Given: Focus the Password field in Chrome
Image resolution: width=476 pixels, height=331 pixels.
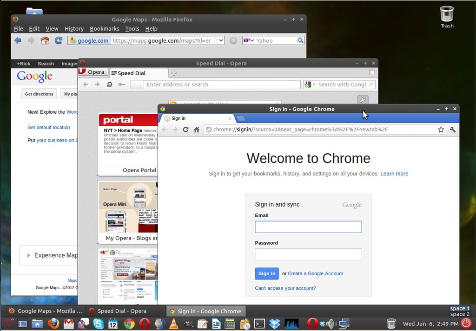Looking at the screenshot, I should pyautogui.click(x=308, y=254).
